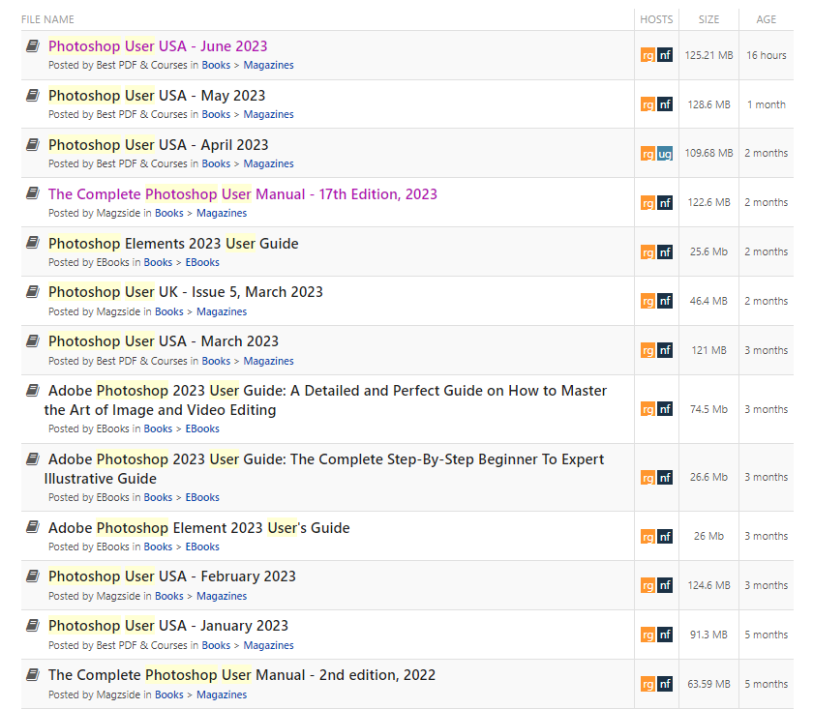Open Adobe Photoshop 2023 User Guide: A Detailed and Perfect Guide
The height and width of the screenshot is (709, 813).
point(325,400)
